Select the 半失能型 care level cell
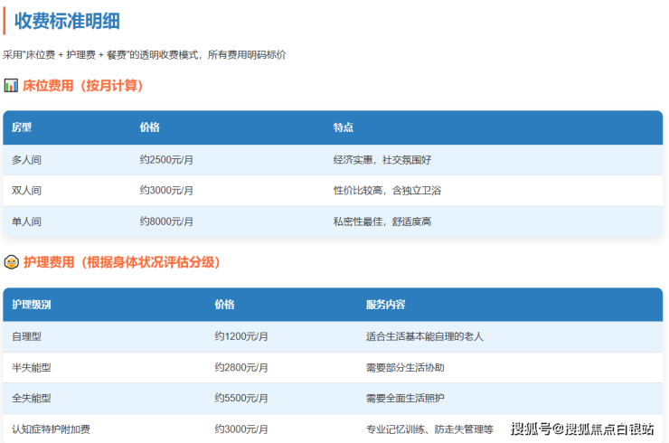 [32, 367]
